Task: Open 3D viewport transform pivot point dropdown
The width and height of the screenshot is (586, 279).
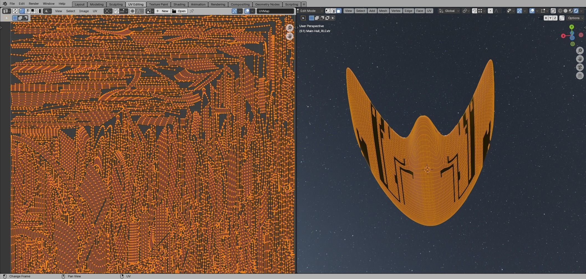Action: [466, 11]
